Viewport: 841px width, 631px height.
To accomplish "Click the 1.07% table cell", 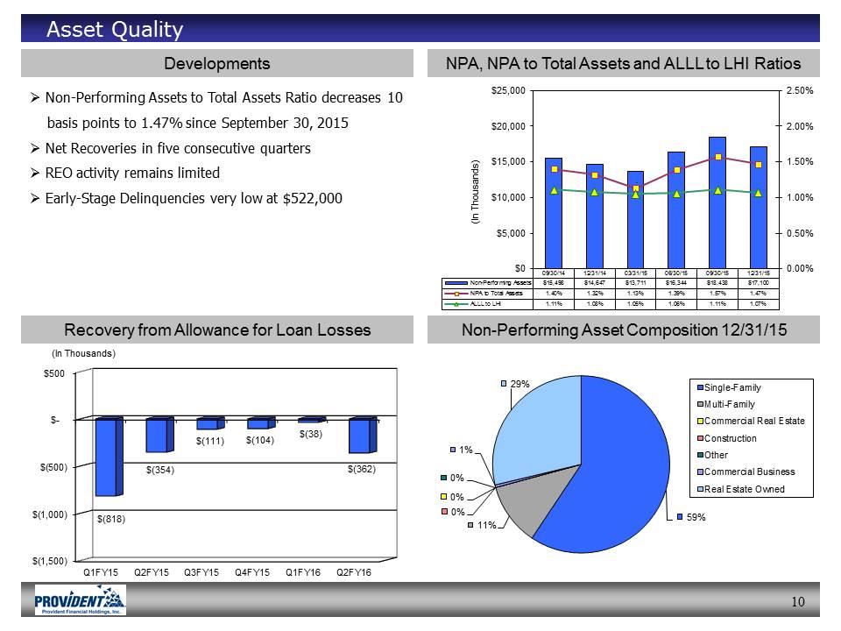I will [759, 304].
